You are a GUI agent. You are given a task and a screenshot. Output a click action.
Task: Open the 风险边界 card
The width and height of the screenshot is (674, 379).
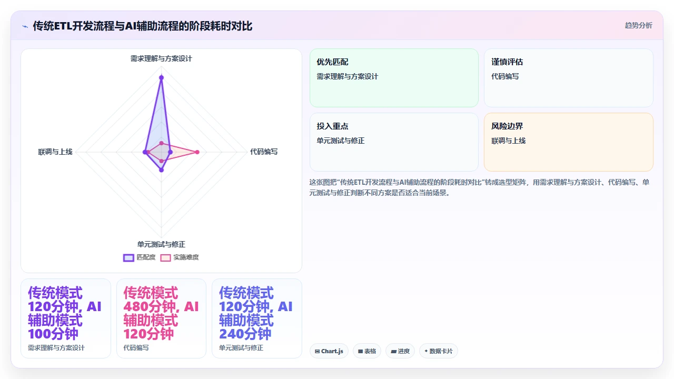[569, 142]
